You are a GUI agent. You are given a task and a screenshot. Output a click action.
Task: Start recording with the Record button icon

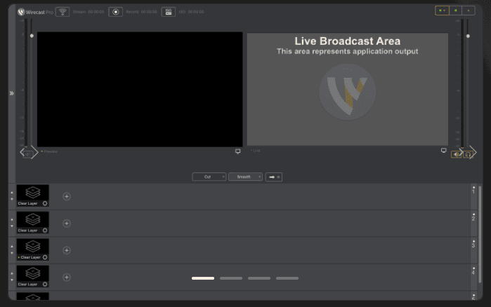[x=115, y=12]
